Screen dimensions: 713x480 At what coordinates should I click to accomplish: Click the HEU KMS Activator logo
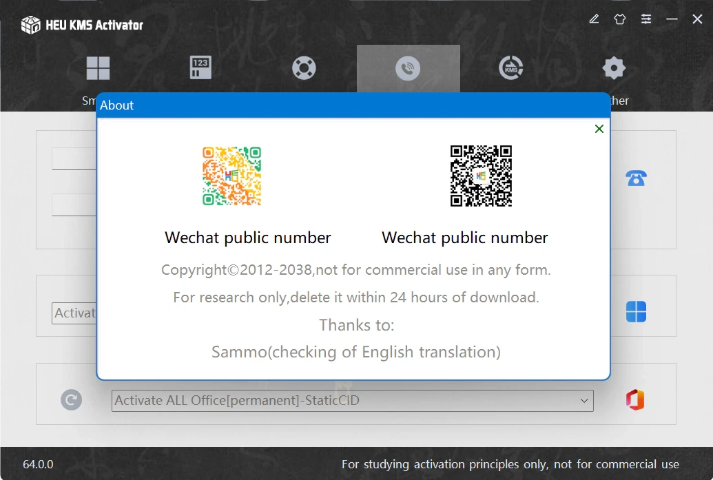coord(82,25)
